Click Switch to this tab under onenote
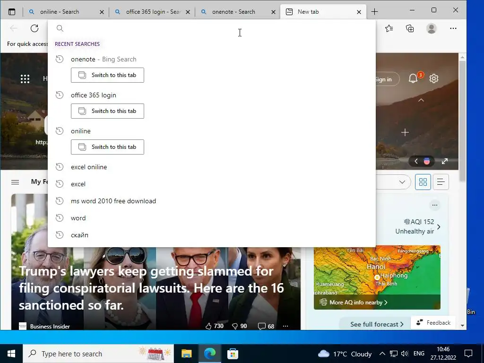The image size is (484, 363). 107,75
